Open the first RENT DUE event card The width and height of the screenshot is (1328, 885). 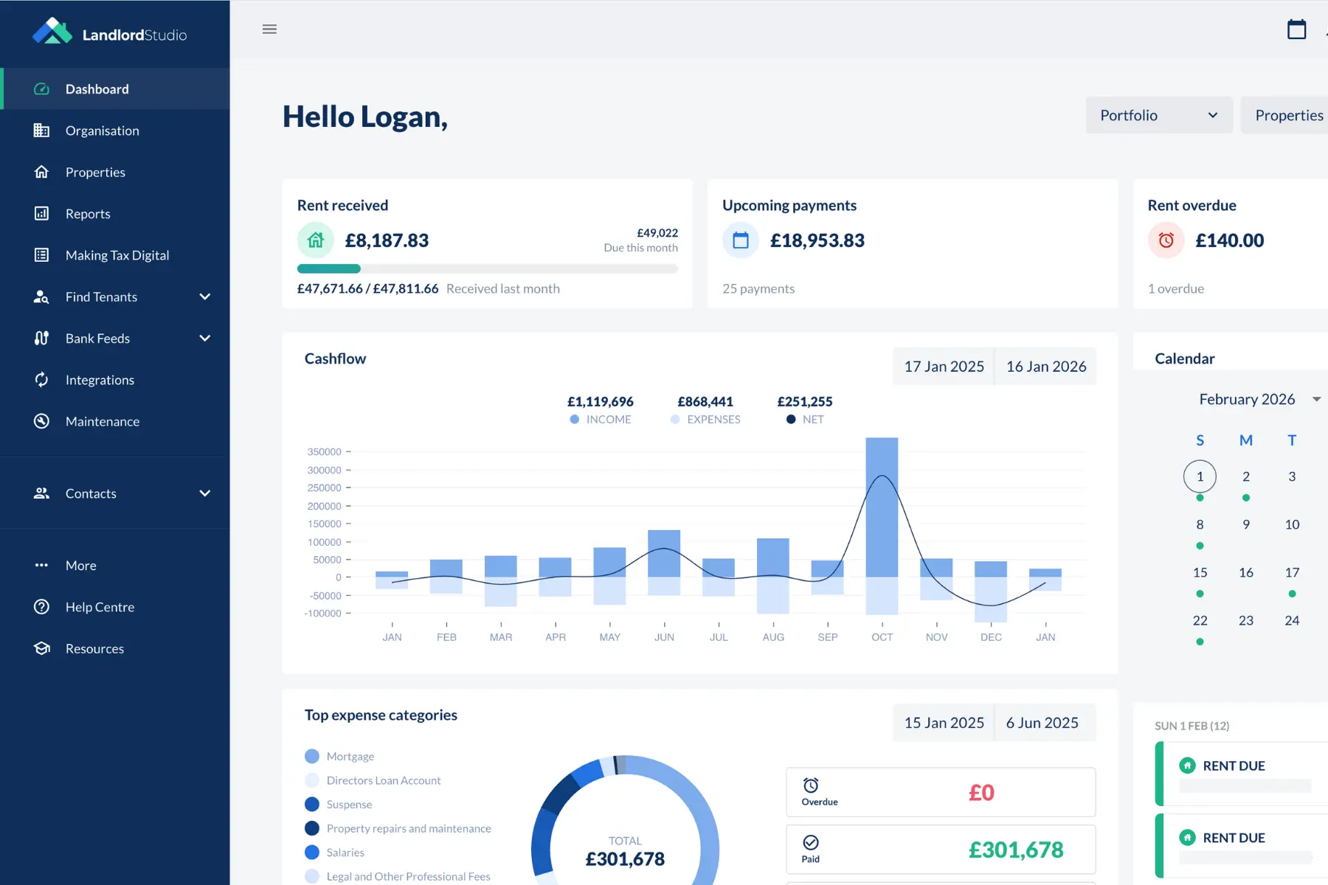point(1242,774)
